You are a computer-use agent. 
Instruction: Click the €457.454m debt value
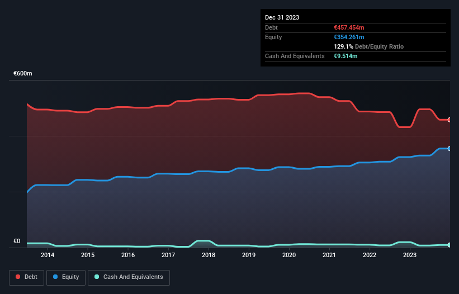349,27
